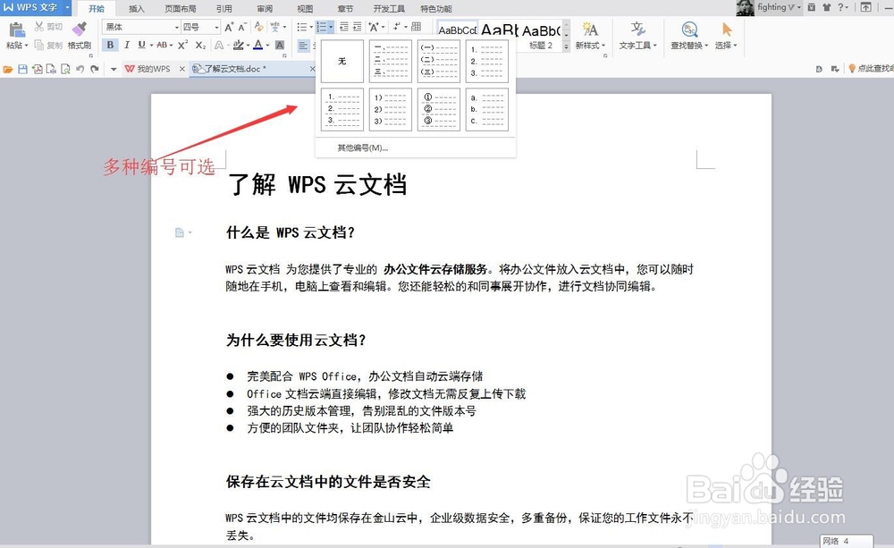The image size is (894, 548).
Task: Click the show/hide paragraph marks icon
Action: 397,27
